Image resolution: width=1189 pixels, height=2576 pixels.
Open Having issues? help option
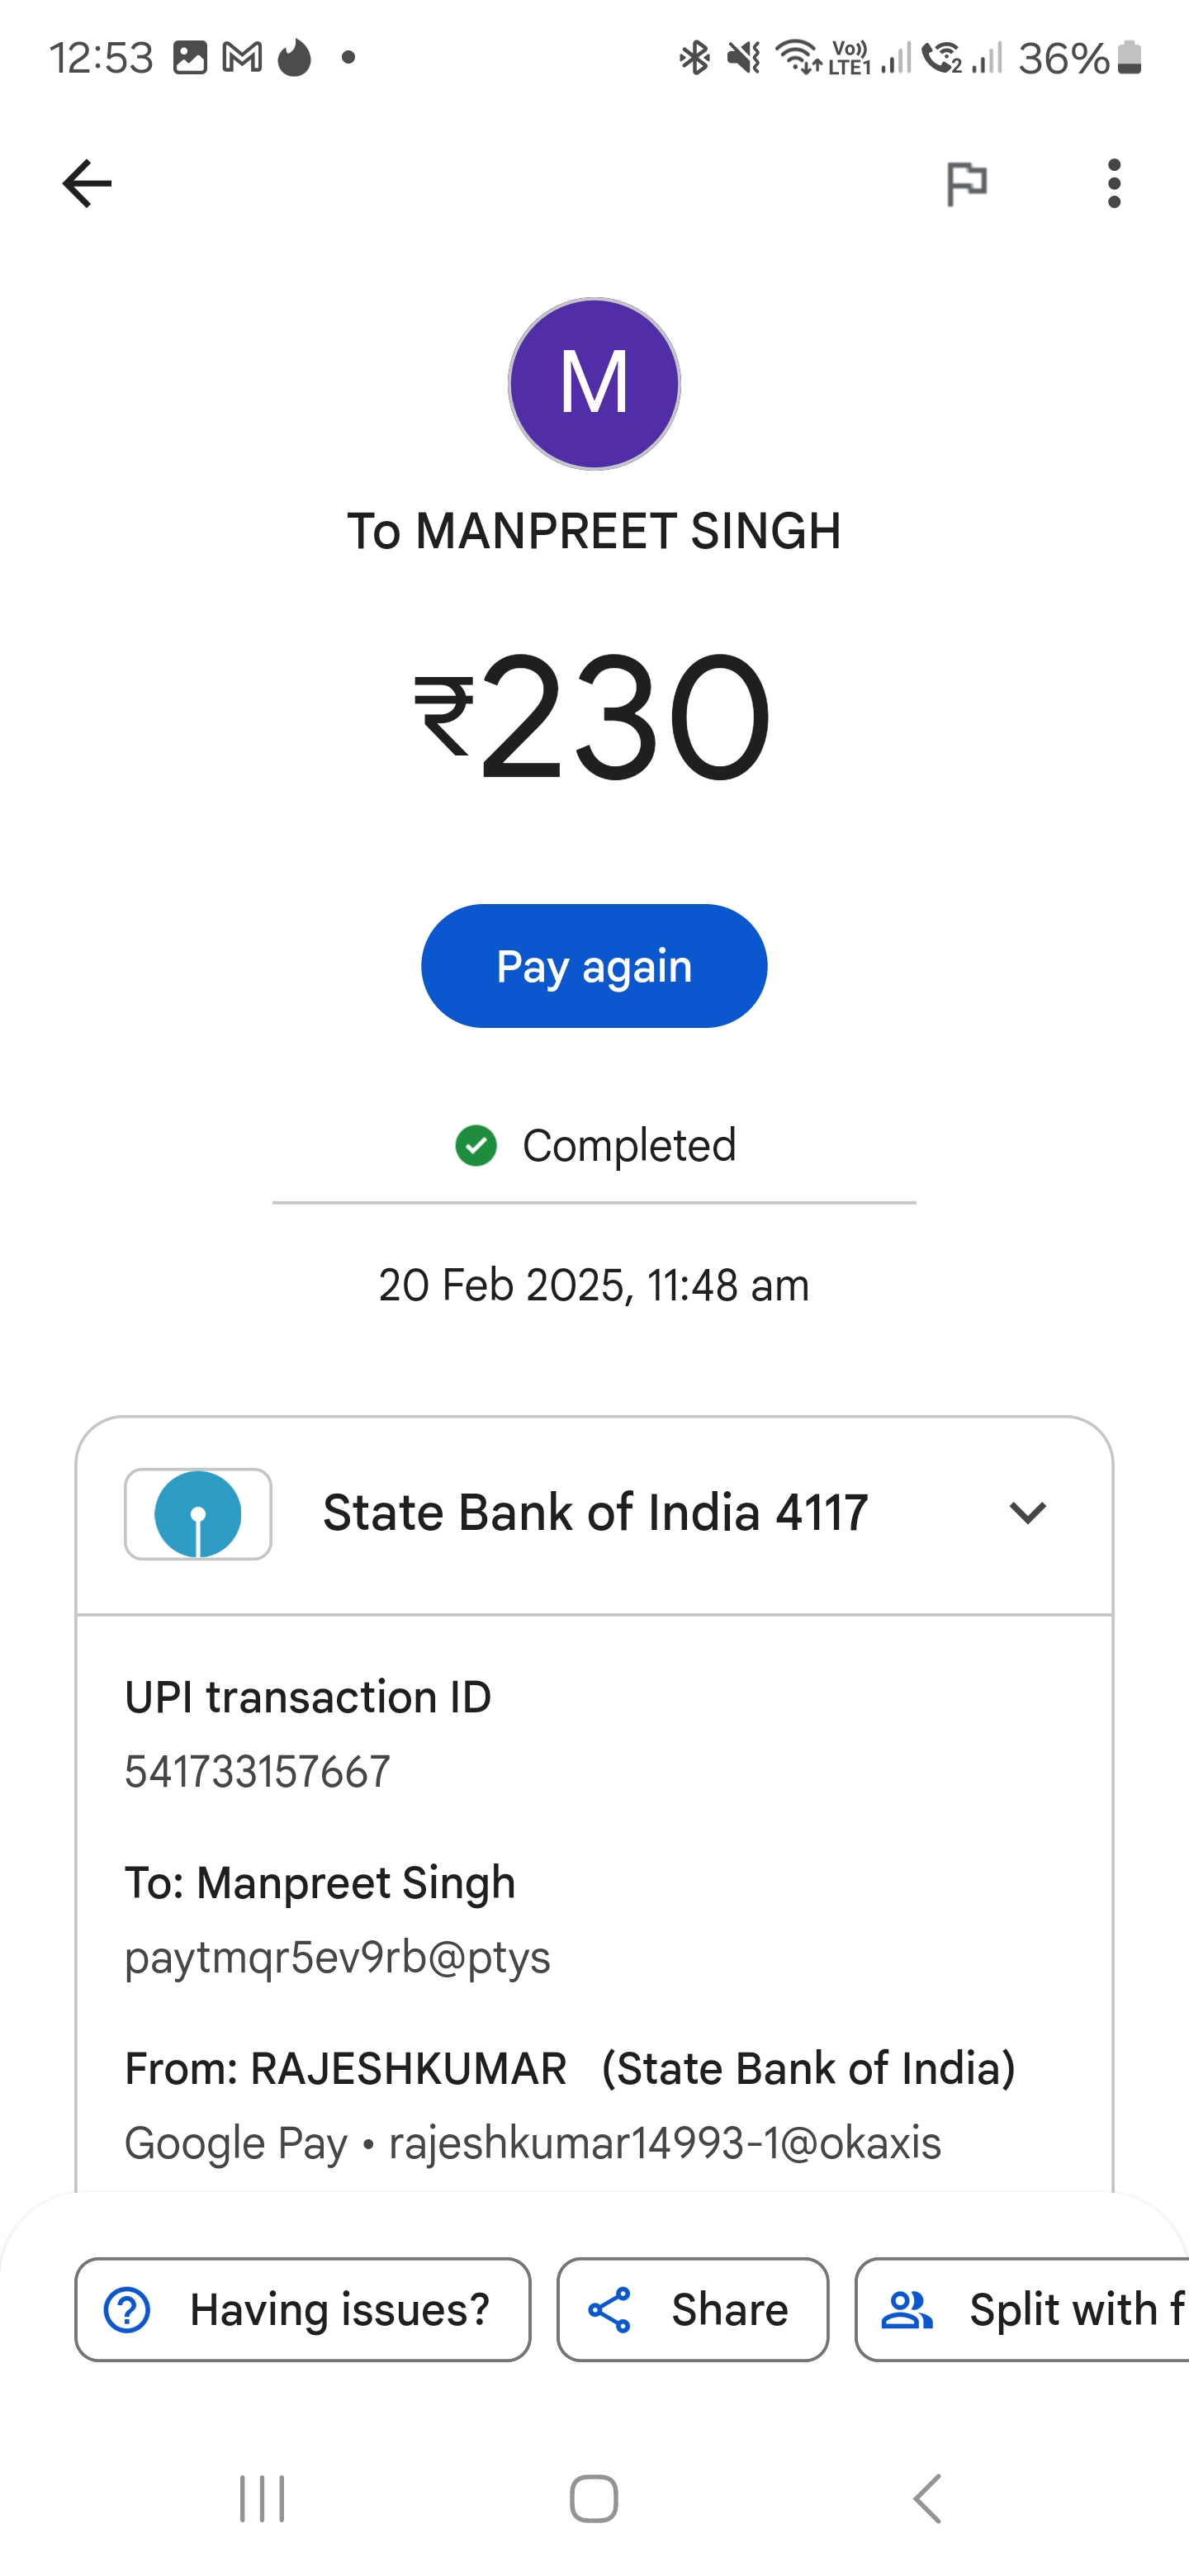tap(303, 2309)
